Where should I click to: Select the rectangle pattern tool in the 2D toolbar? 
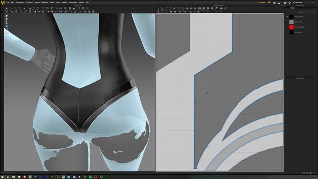[x=191, y=9]
